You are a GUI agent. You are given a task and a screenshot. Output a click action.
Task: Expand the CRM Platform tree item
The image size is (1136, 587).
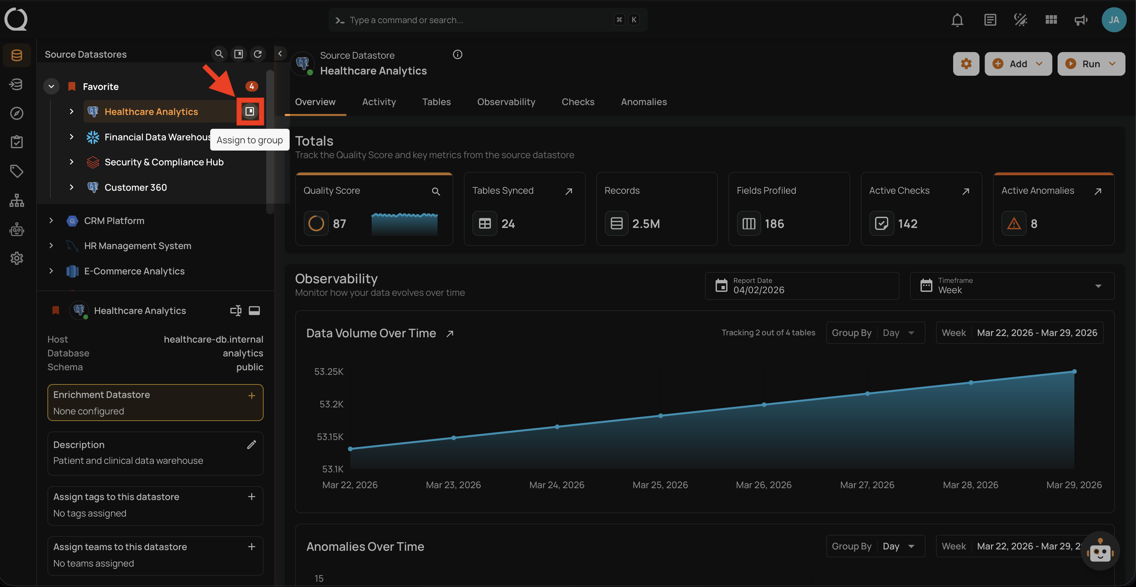pos(51,220)
